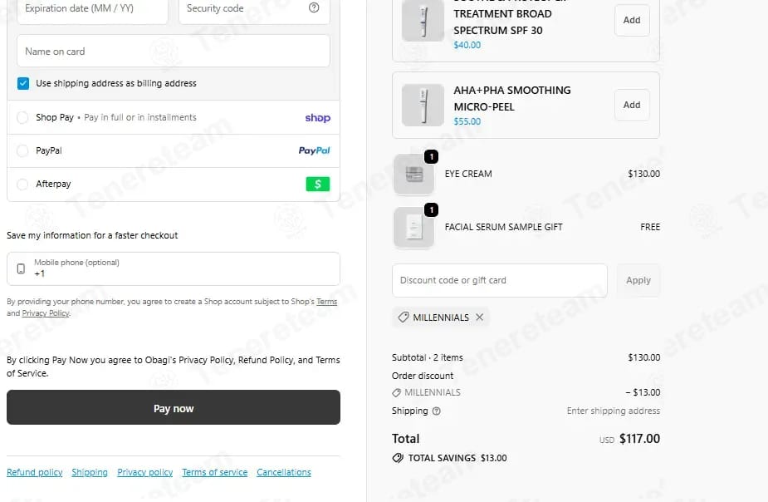Image resolution: width=768 pixels, height=502 pixels.
Task: Click the $117.00 total amount
Action: pos(639,439)
